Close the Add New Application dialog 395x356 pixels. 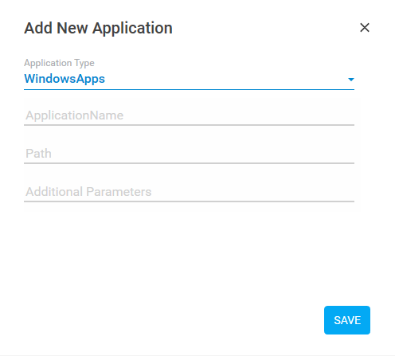click(365, 28)
